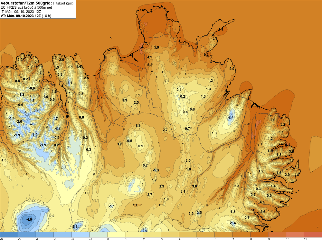Screen dimensions: 322x241
Task: Select the legend swatch between 0 and 1
Action: click(x=116, y=235)
